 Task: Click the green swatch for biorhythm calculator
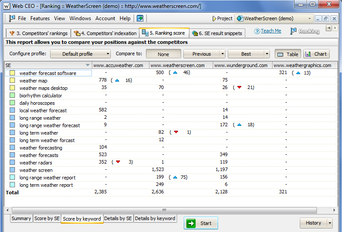pos(12,95)
